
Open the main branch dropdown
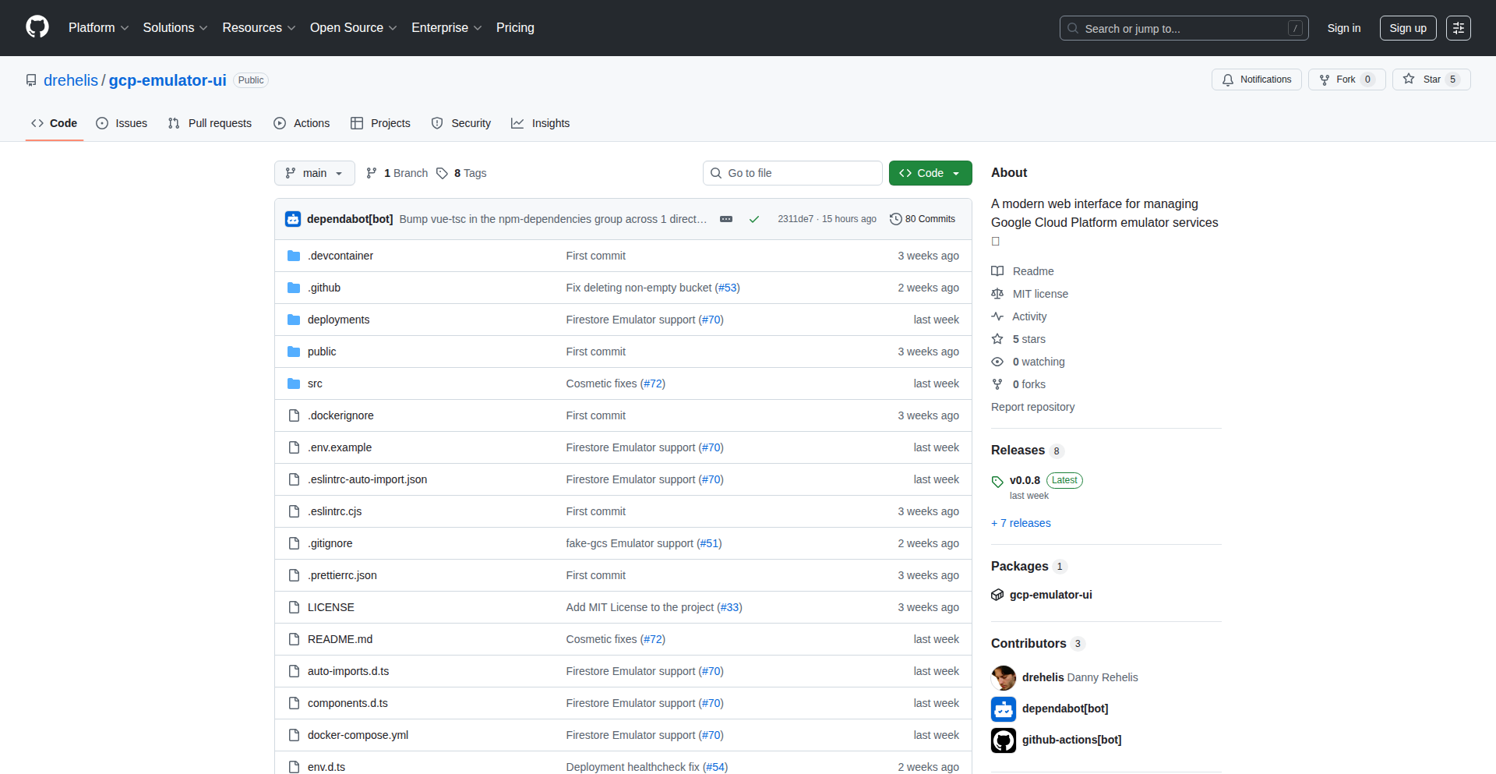[314, 173]
